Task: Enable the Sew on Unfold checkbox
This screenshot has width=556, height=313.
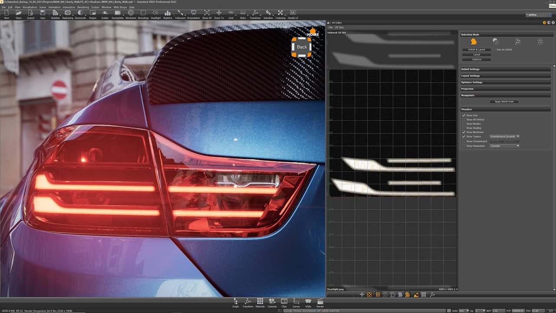Action: 494,50
